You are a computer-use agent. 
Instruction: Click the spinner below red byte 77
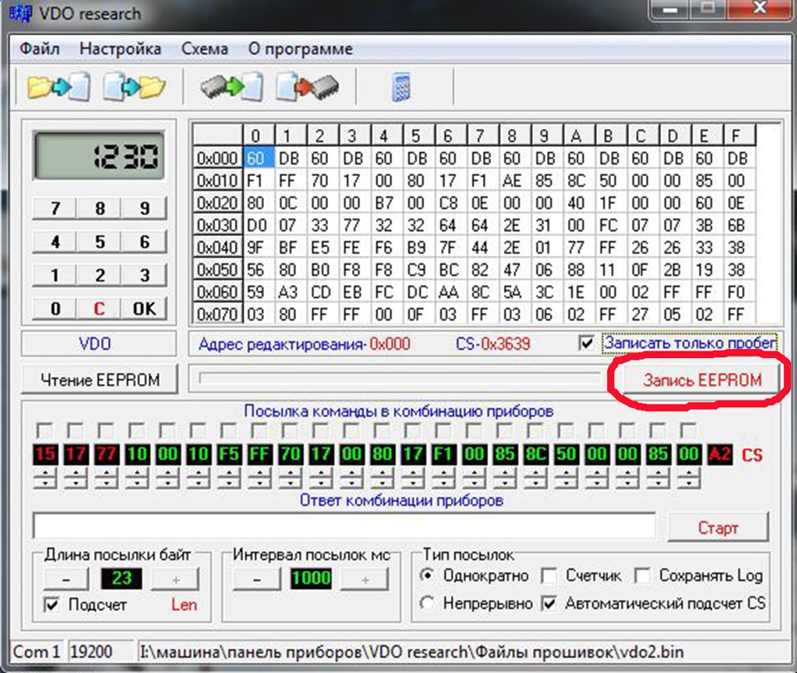tap(106, 479)
